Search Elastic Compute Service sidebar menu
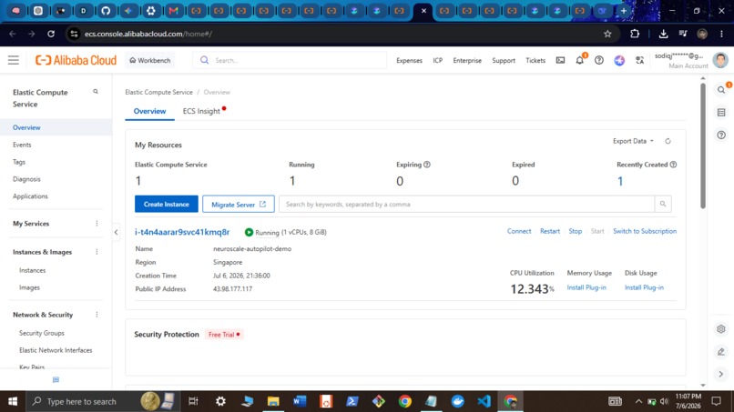734x412 pixels. (x=96, y=92)
